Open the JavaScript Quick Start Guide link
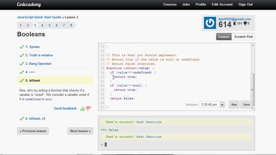This screenshot has height=155, width=276. click(39, 17)
